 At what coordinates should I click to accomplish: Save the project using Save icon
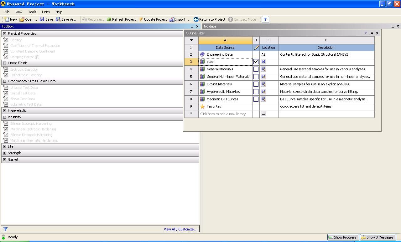(42, 19)
